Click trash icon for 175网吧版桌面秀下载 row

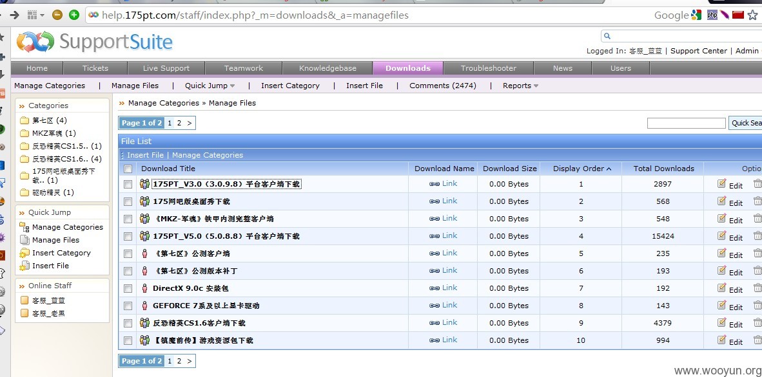coord(757,201)
